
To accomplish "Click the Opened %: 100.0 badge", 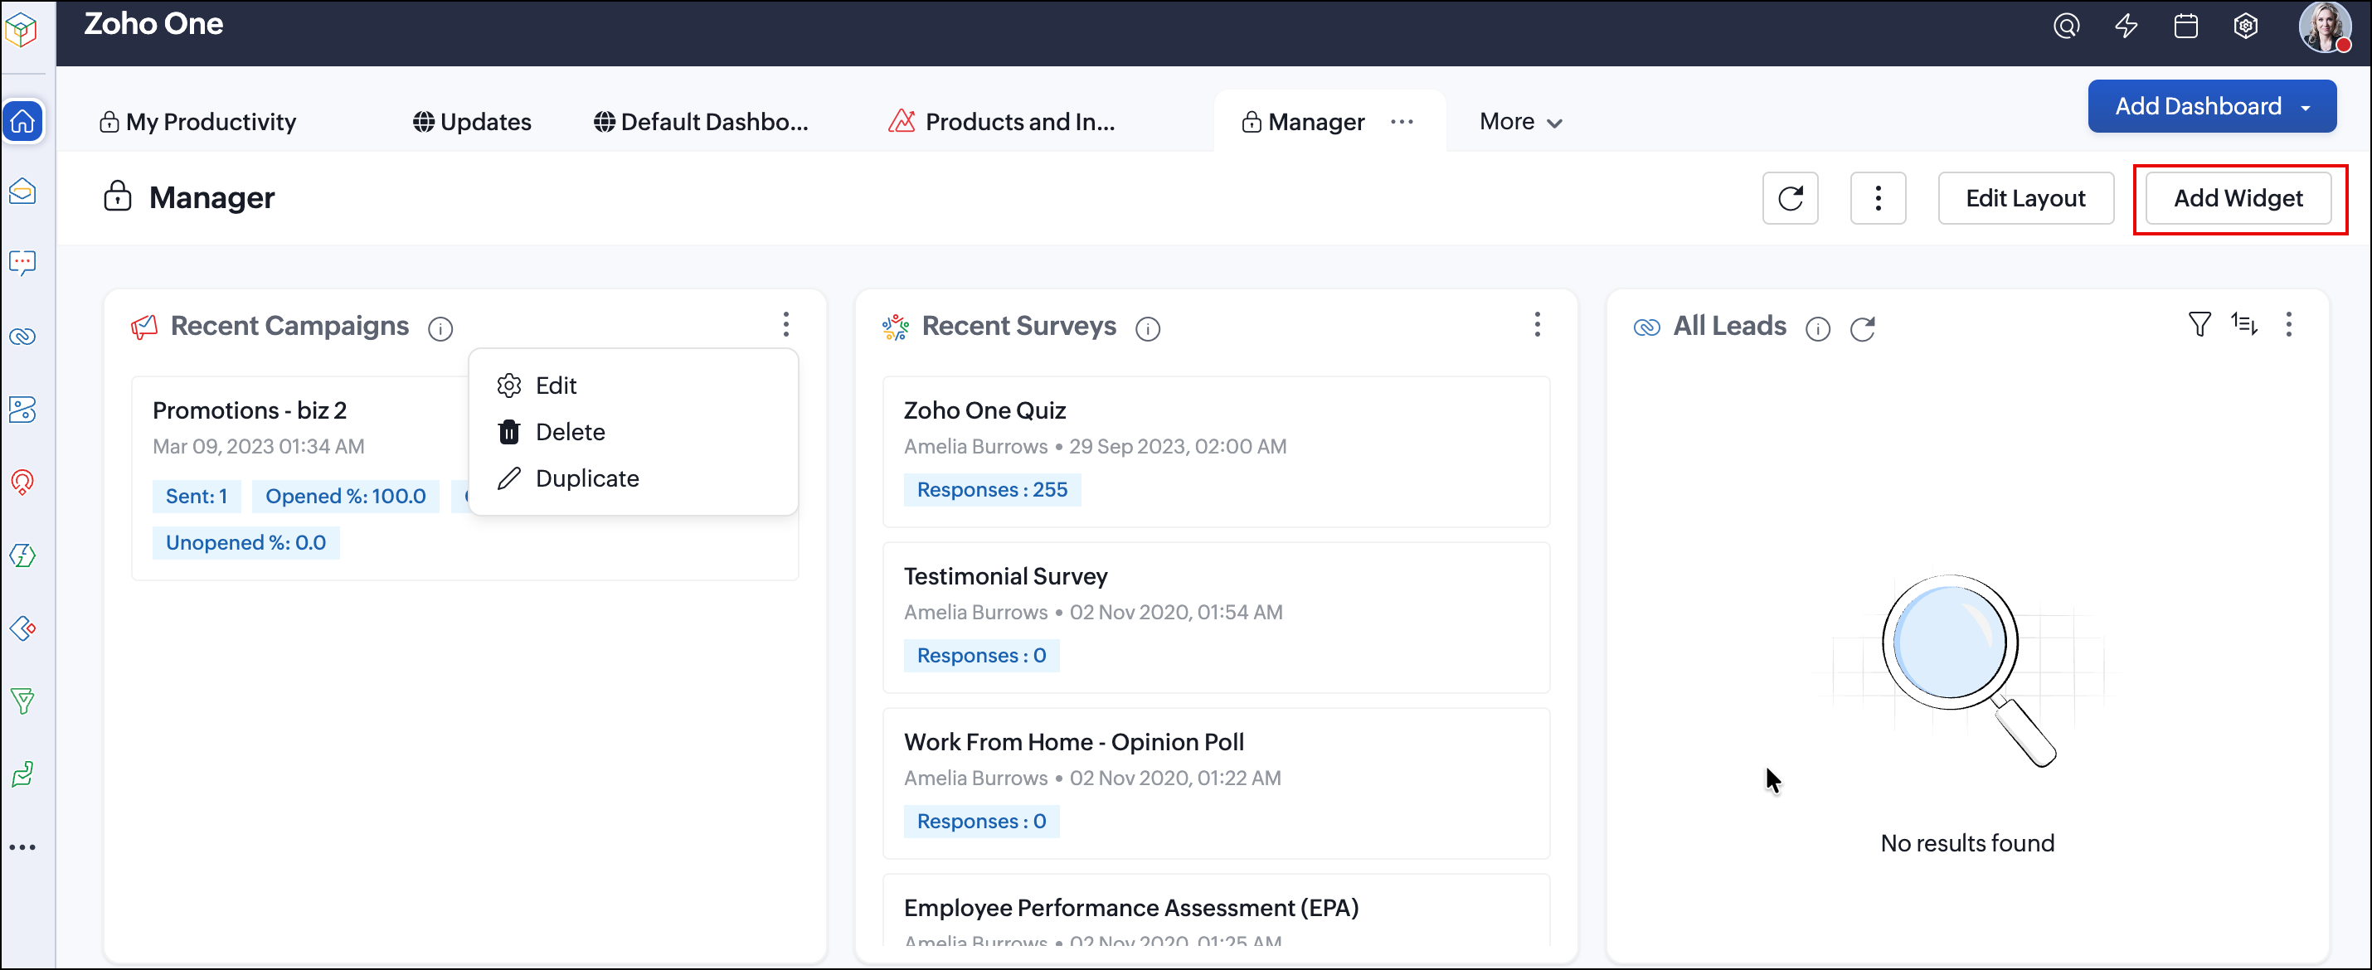I will coord(345,497).
